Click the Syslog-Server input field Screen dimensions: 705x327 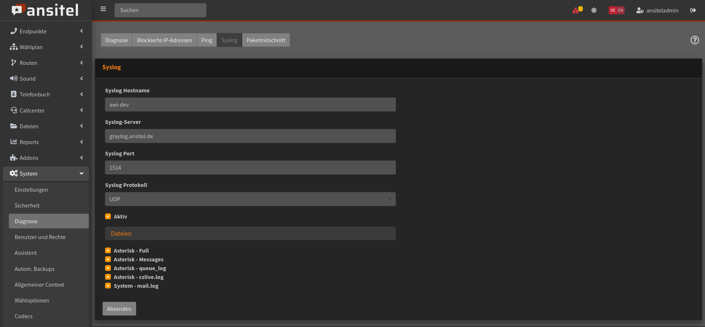250,136
